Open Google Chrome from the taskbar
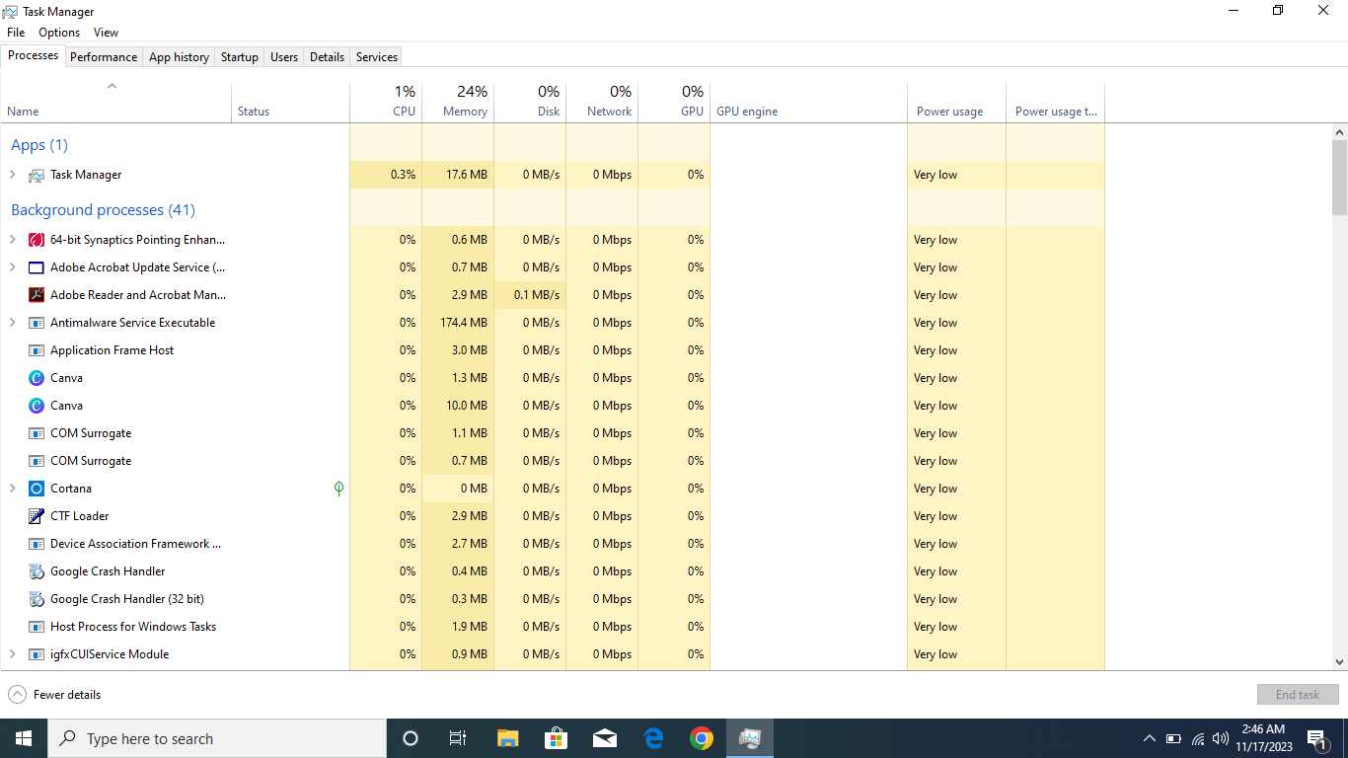 pyautogui.click(x=702, y=738)
